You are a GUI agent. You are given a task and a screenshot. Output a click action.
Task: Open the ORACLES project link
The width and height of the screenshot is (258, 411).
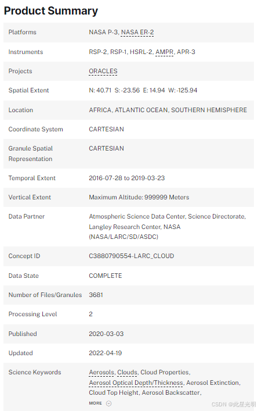click(103, 72)
